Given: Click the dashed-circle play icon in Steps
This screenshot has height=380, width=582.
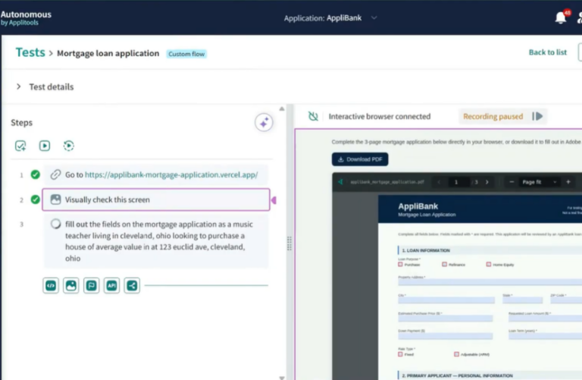Looking at the screenshot, I should tap(69, 146).
